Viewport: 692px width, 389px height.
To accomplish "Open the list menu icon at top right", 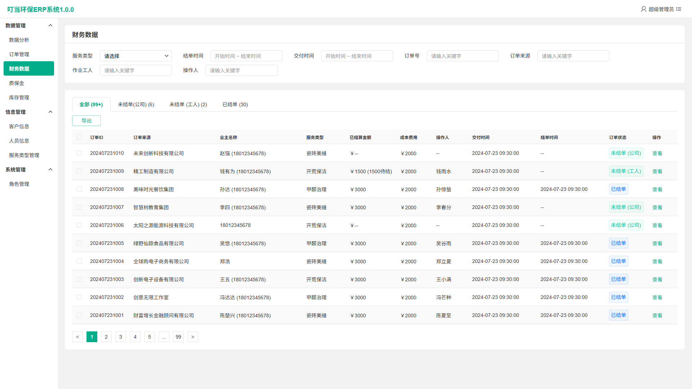I will click(x=679, y=9).
